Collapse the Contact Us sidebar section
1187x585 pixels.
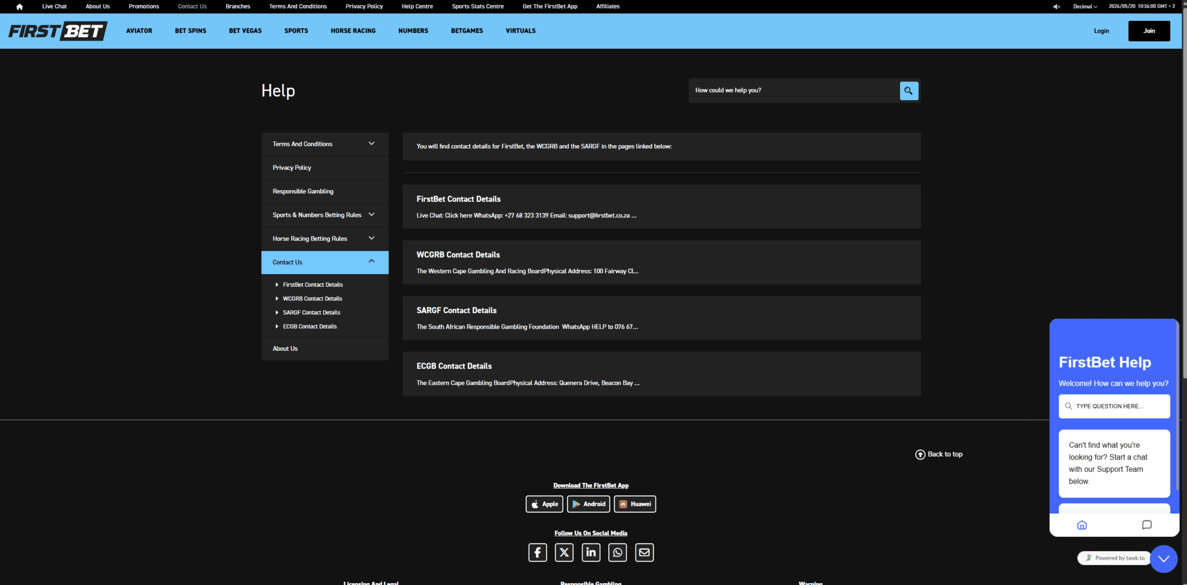[x=325, y=262]
